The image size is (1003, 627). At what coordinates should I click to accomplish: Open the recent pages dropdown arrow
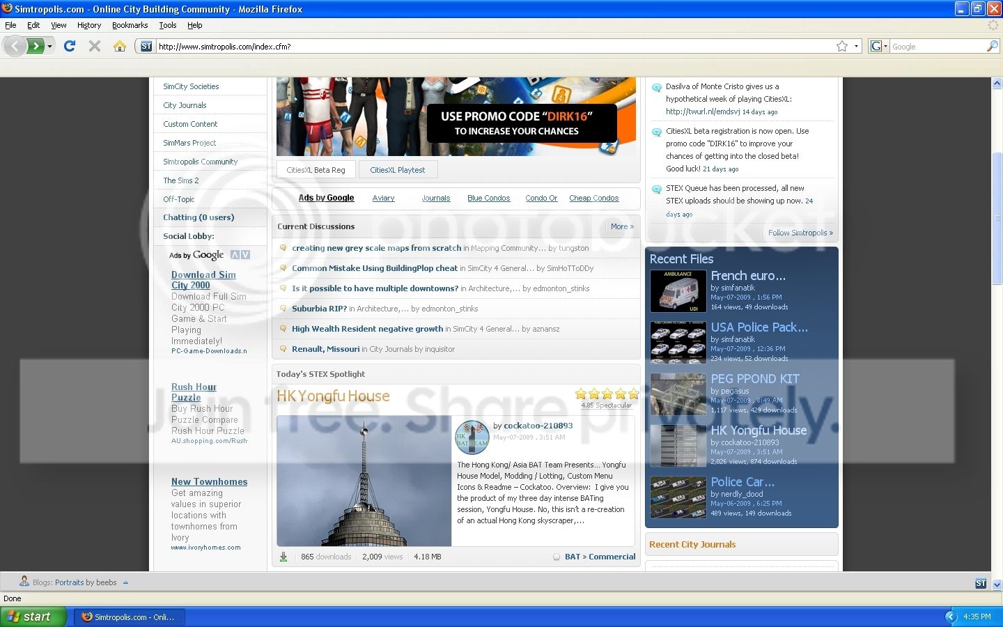coord(49,46)
